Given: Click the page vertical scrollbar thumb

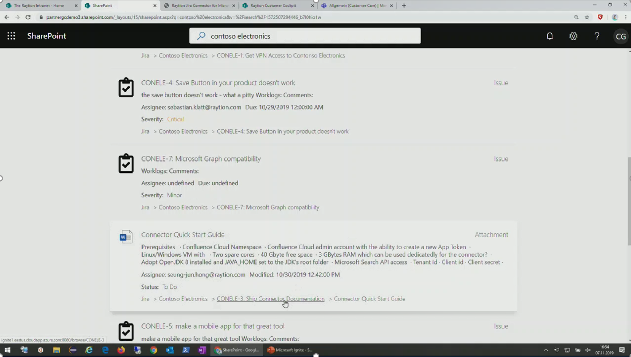Looking at the screenshot, I should (629, 201).
